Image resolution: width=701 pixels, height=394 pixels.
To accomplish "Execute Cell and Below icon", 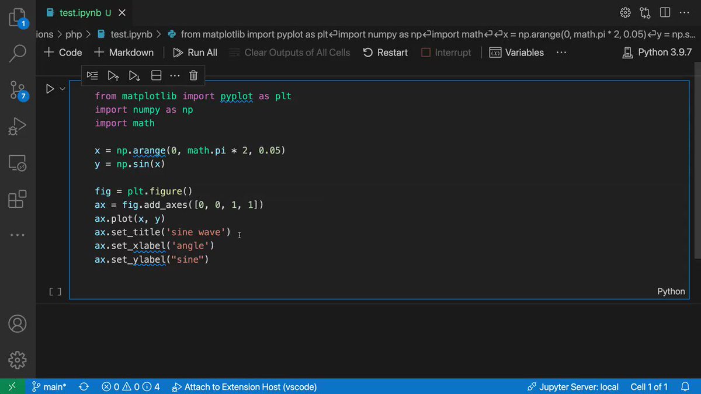I will 134,75.
